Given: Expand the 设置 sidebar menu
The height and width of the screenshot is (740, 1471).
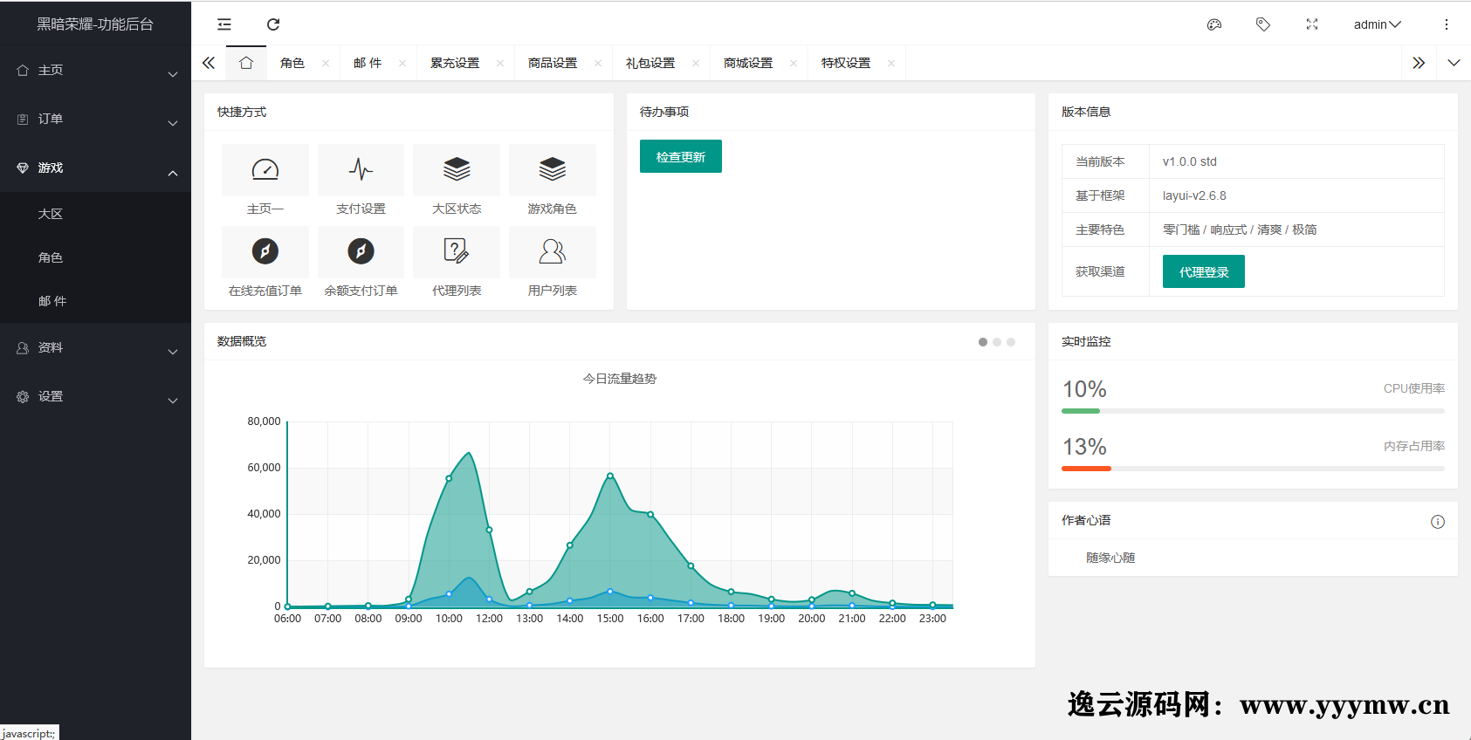Looking at the screenshot, I should pyautogui.click(x=95, y=396).
